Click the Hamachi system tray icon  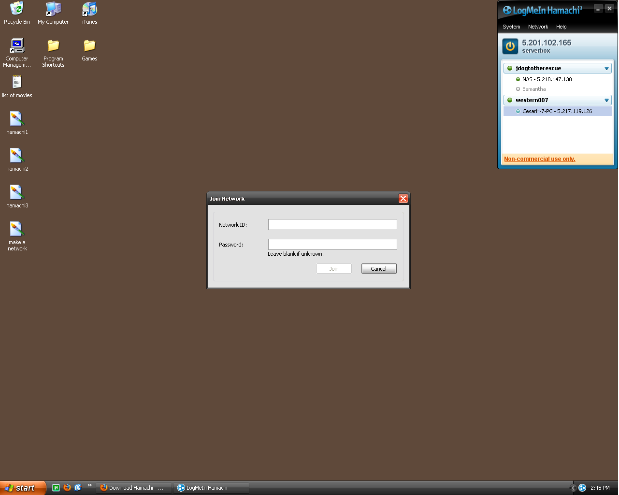coord(582,488)
